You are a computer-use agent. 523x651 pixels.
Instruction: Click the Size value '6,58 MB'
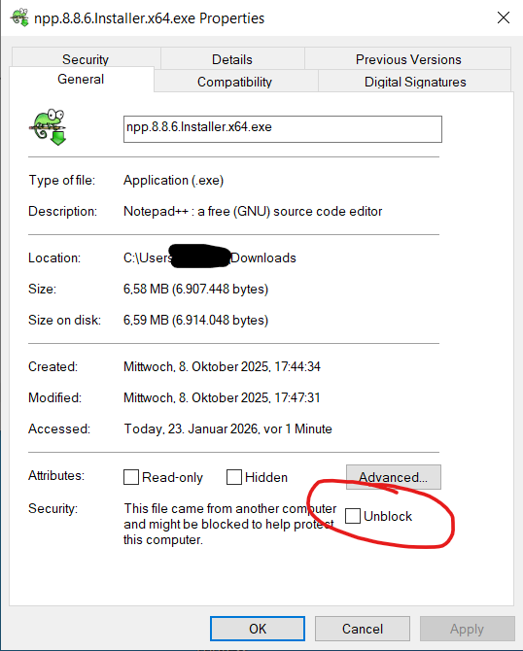[x=195, y=289]
